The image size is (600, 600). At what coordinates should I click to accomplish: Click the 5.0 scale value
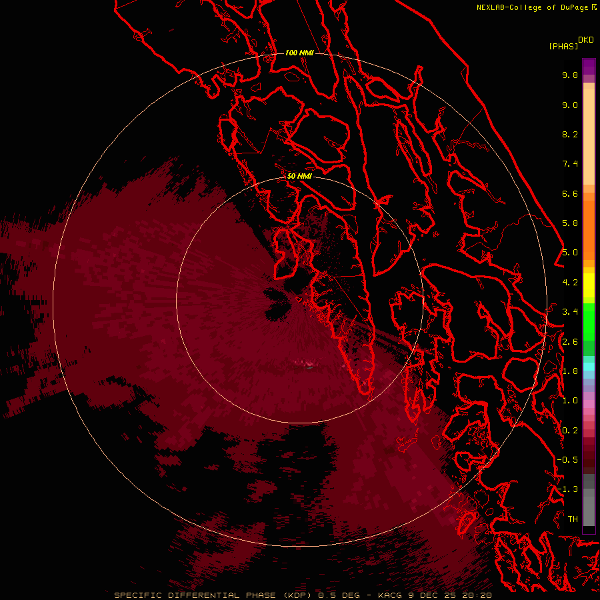pyautogui.click(x=570, y=253)
